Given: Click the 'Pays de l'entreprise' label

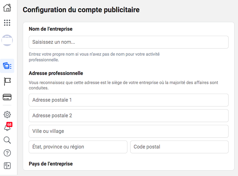Looking at the screenshot, I should 51,164.
